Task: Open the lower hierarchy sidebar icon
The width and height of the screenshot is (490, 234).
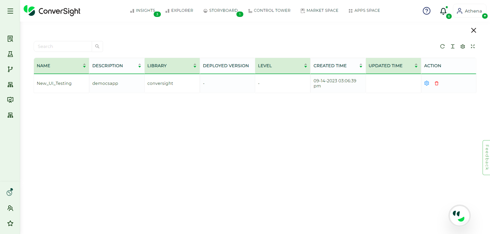Action: coord(10,115)
